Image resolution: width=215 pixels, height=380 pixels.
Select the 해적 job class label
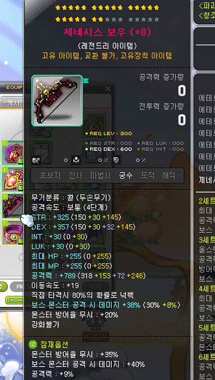click(x=168, y=175)
